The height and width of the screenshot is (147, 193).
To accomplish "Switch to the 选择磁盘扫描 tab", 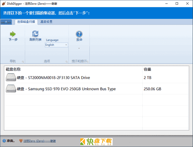I will (x=26, y=22).
